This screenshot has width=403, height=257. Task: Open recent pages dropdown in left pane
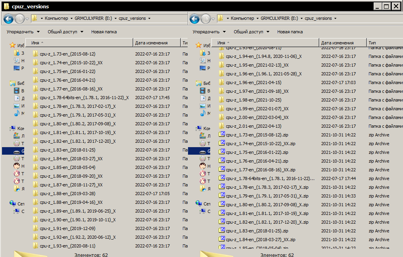point(27,19)
